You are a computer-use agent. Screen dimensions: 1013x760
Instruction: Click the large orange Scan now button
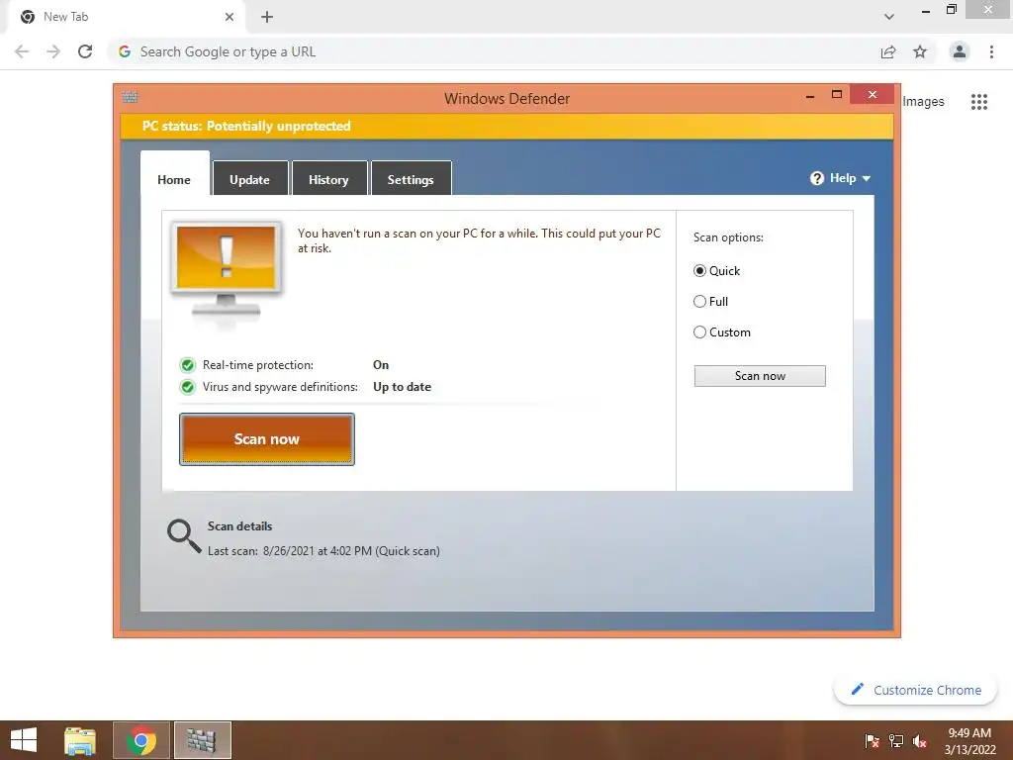click(267, 439)
